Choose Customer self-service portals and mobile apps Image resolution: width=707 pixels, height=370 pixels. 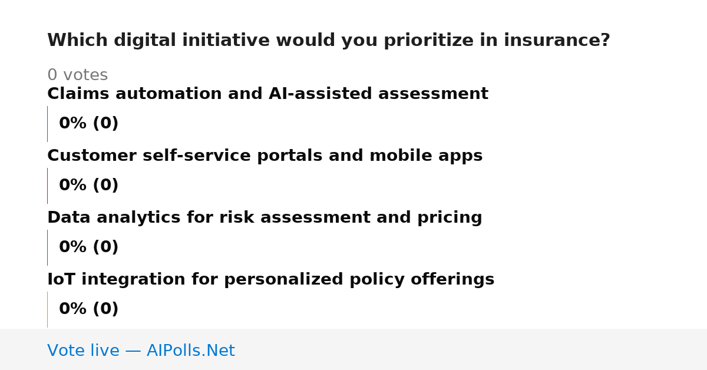pos(265,156)
